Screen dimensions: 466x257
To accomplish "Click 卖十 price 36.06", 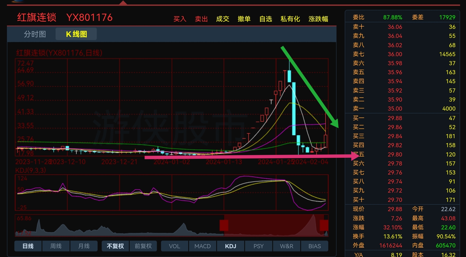I will pos(395,27).
